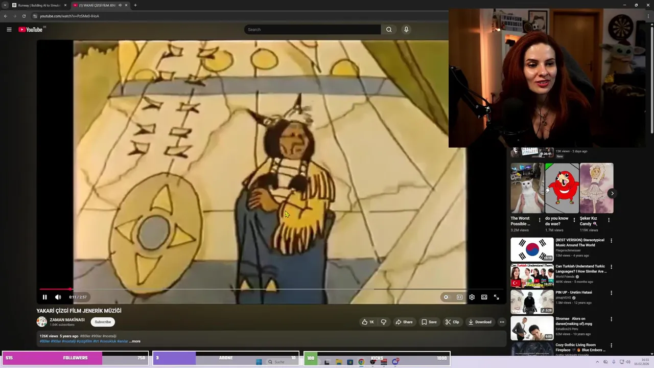Screen dimensions: 654x368
Task: Open options for Can Turkish Understand video
Action: pos(611,267)
